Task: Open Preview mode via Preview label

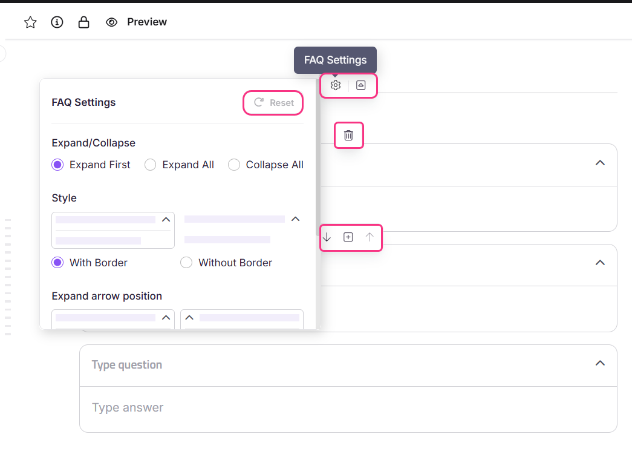Action: point(147,22)
